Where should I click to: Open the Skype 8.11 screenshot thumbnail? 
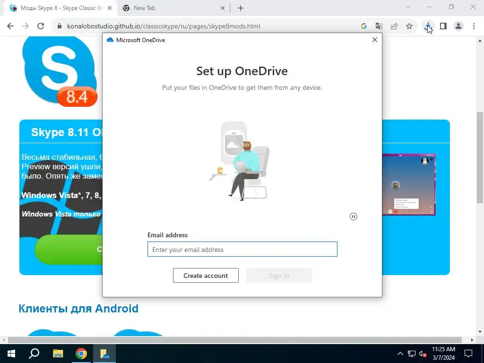point(409,185)
